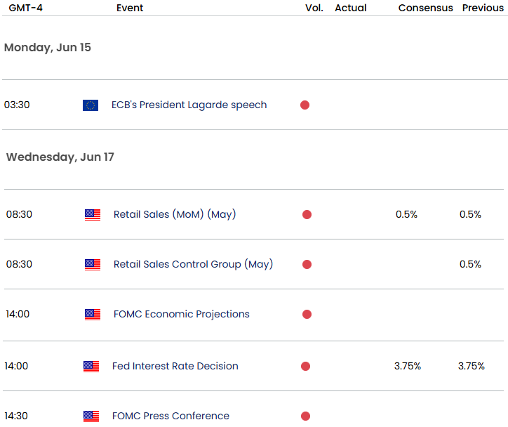Click the EU flag icon beside Lagarde speech
508x427 pixels.
91,105
